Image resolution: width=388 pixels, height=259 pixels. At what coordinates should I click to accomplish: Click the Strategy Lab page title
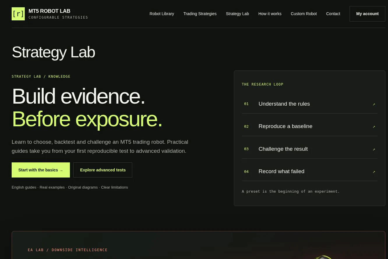pyautogui.click(x=53, y=52)
